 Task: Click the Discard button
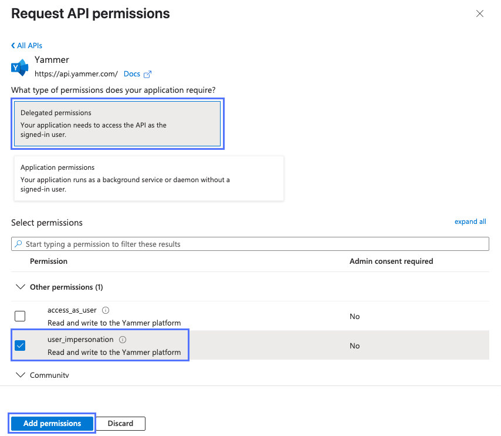[120, 424]
